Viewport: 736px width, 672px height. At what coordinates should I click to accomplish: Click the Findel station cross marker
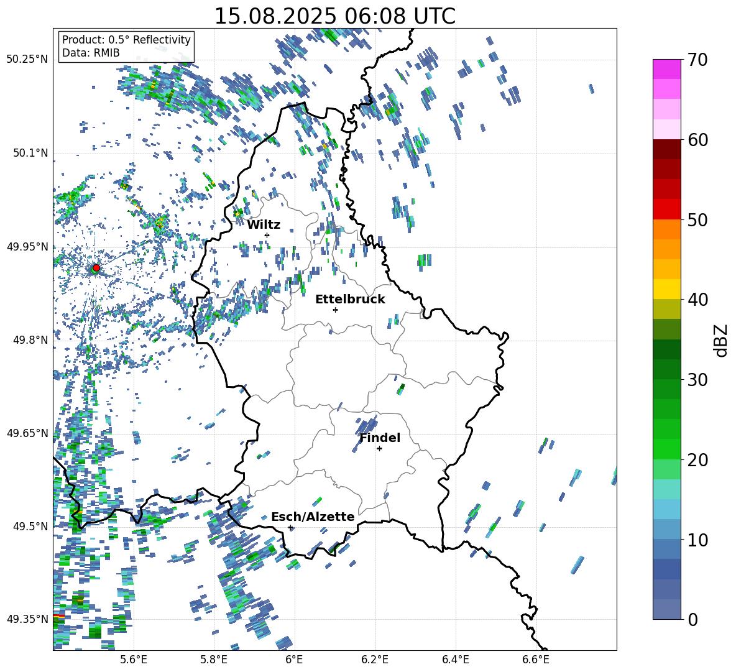pos(379,449)
